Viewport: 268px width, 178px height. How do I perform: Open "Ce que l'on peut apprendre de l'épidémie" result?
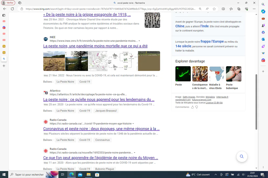pyautogui.click(x=101, y=158)
